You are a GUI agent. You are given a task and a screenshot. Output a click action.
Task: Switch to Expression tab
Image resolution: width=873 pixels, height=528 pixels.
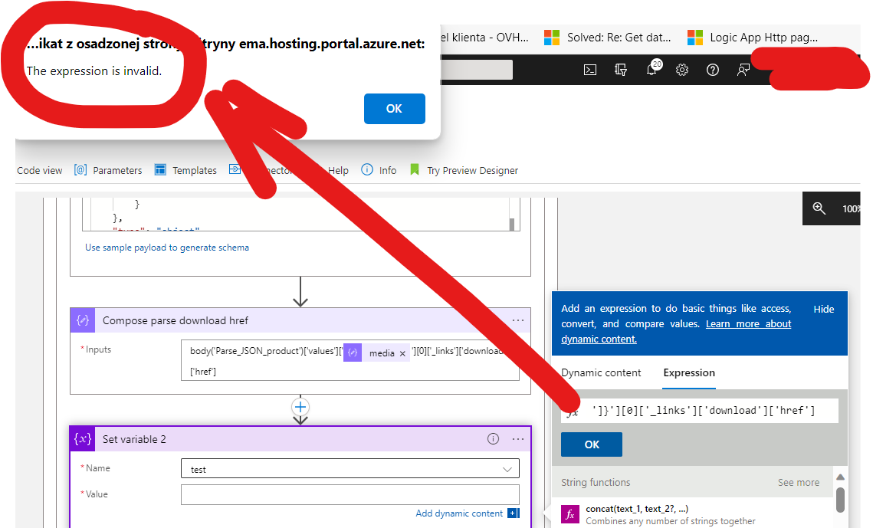(x=689, y=372)
